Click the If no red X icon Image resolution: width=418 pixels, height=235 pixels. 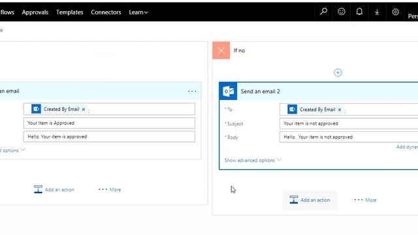(x=221, y=50)
